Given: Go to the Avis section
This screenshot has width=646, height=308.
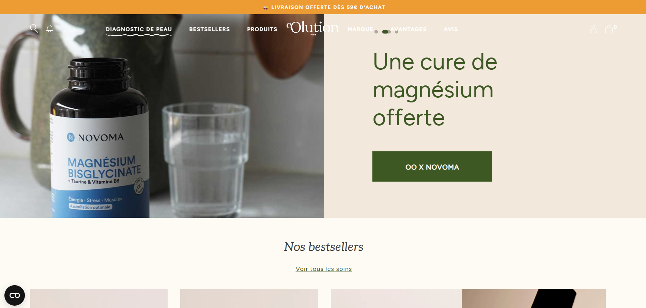Looking at the screenshot, I should click(x=451, y=29).
